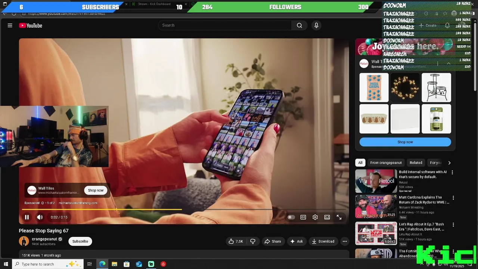The width and height of the screenshot is (478, 269).
Task: Pause the video with the pause button
Action: 27,217
